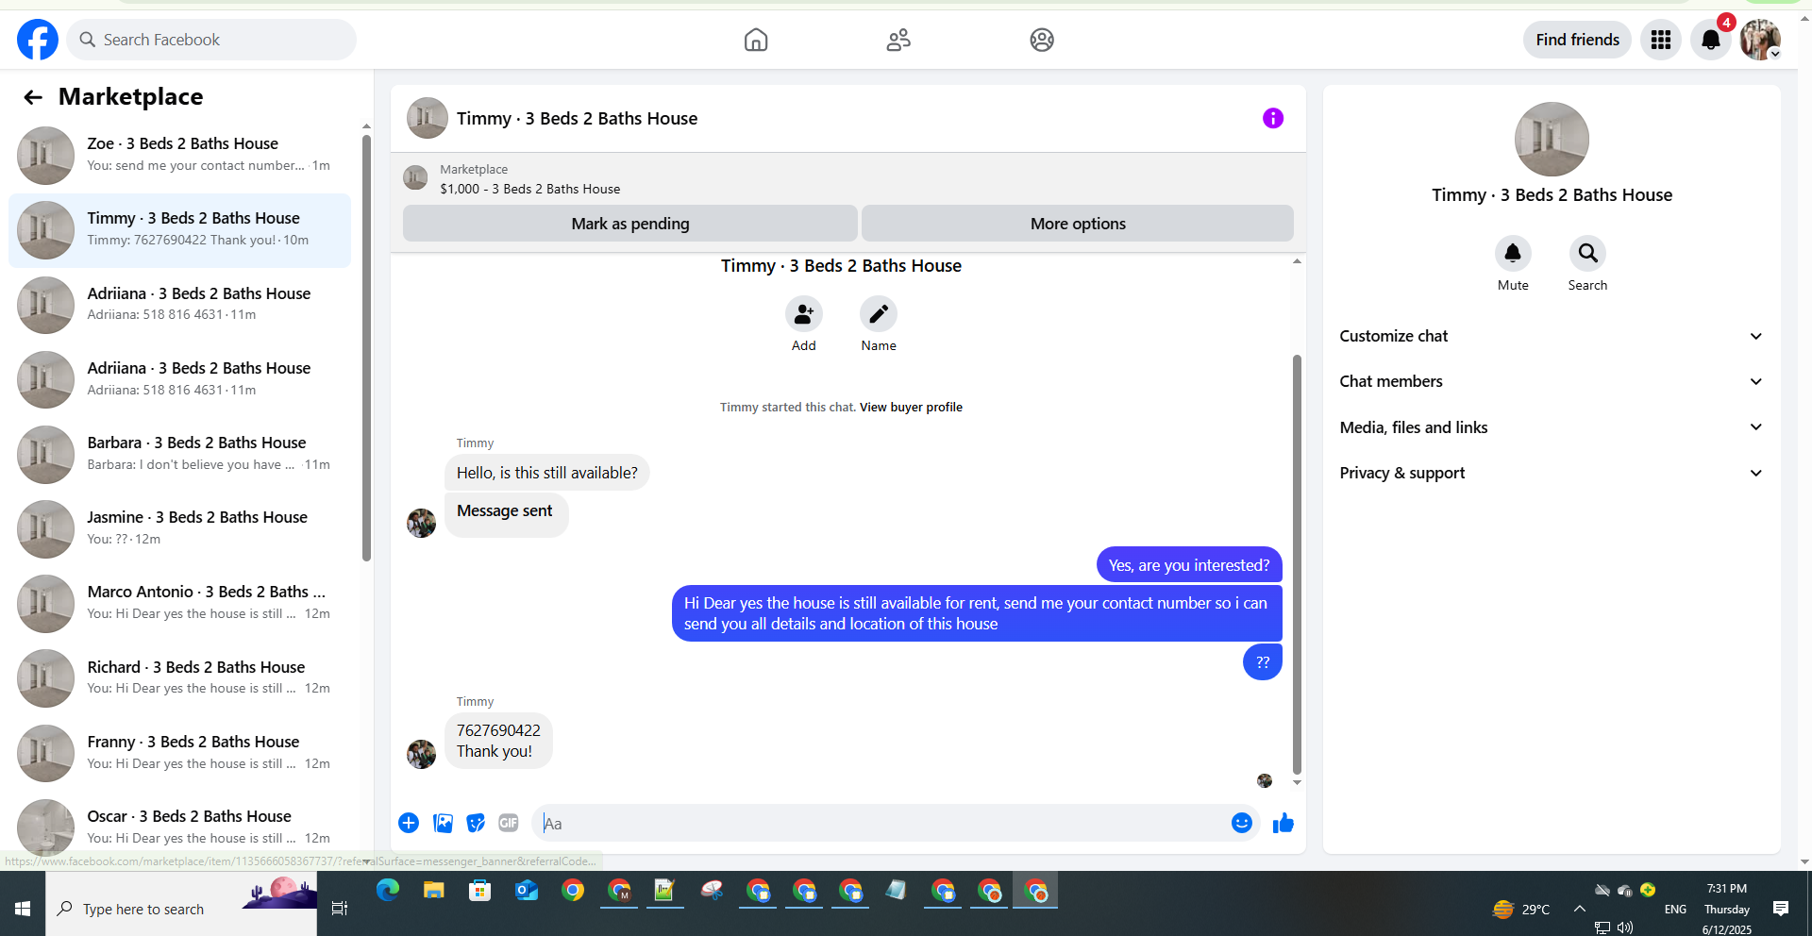The image size is (1812, 936).
Task: Open the apps grid menu
Action: (x=1661, y=40)
